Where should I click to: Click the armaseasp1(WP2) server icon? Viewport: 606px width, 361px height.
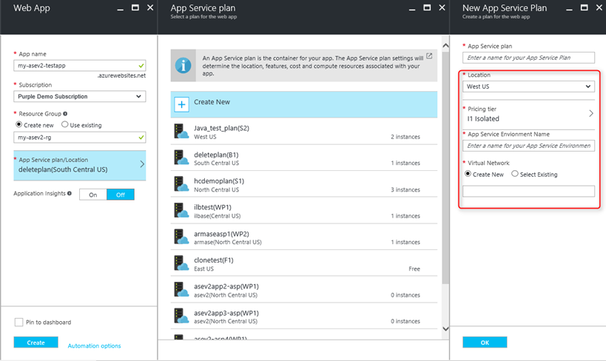pyautogui.click(x=181, y=237)
